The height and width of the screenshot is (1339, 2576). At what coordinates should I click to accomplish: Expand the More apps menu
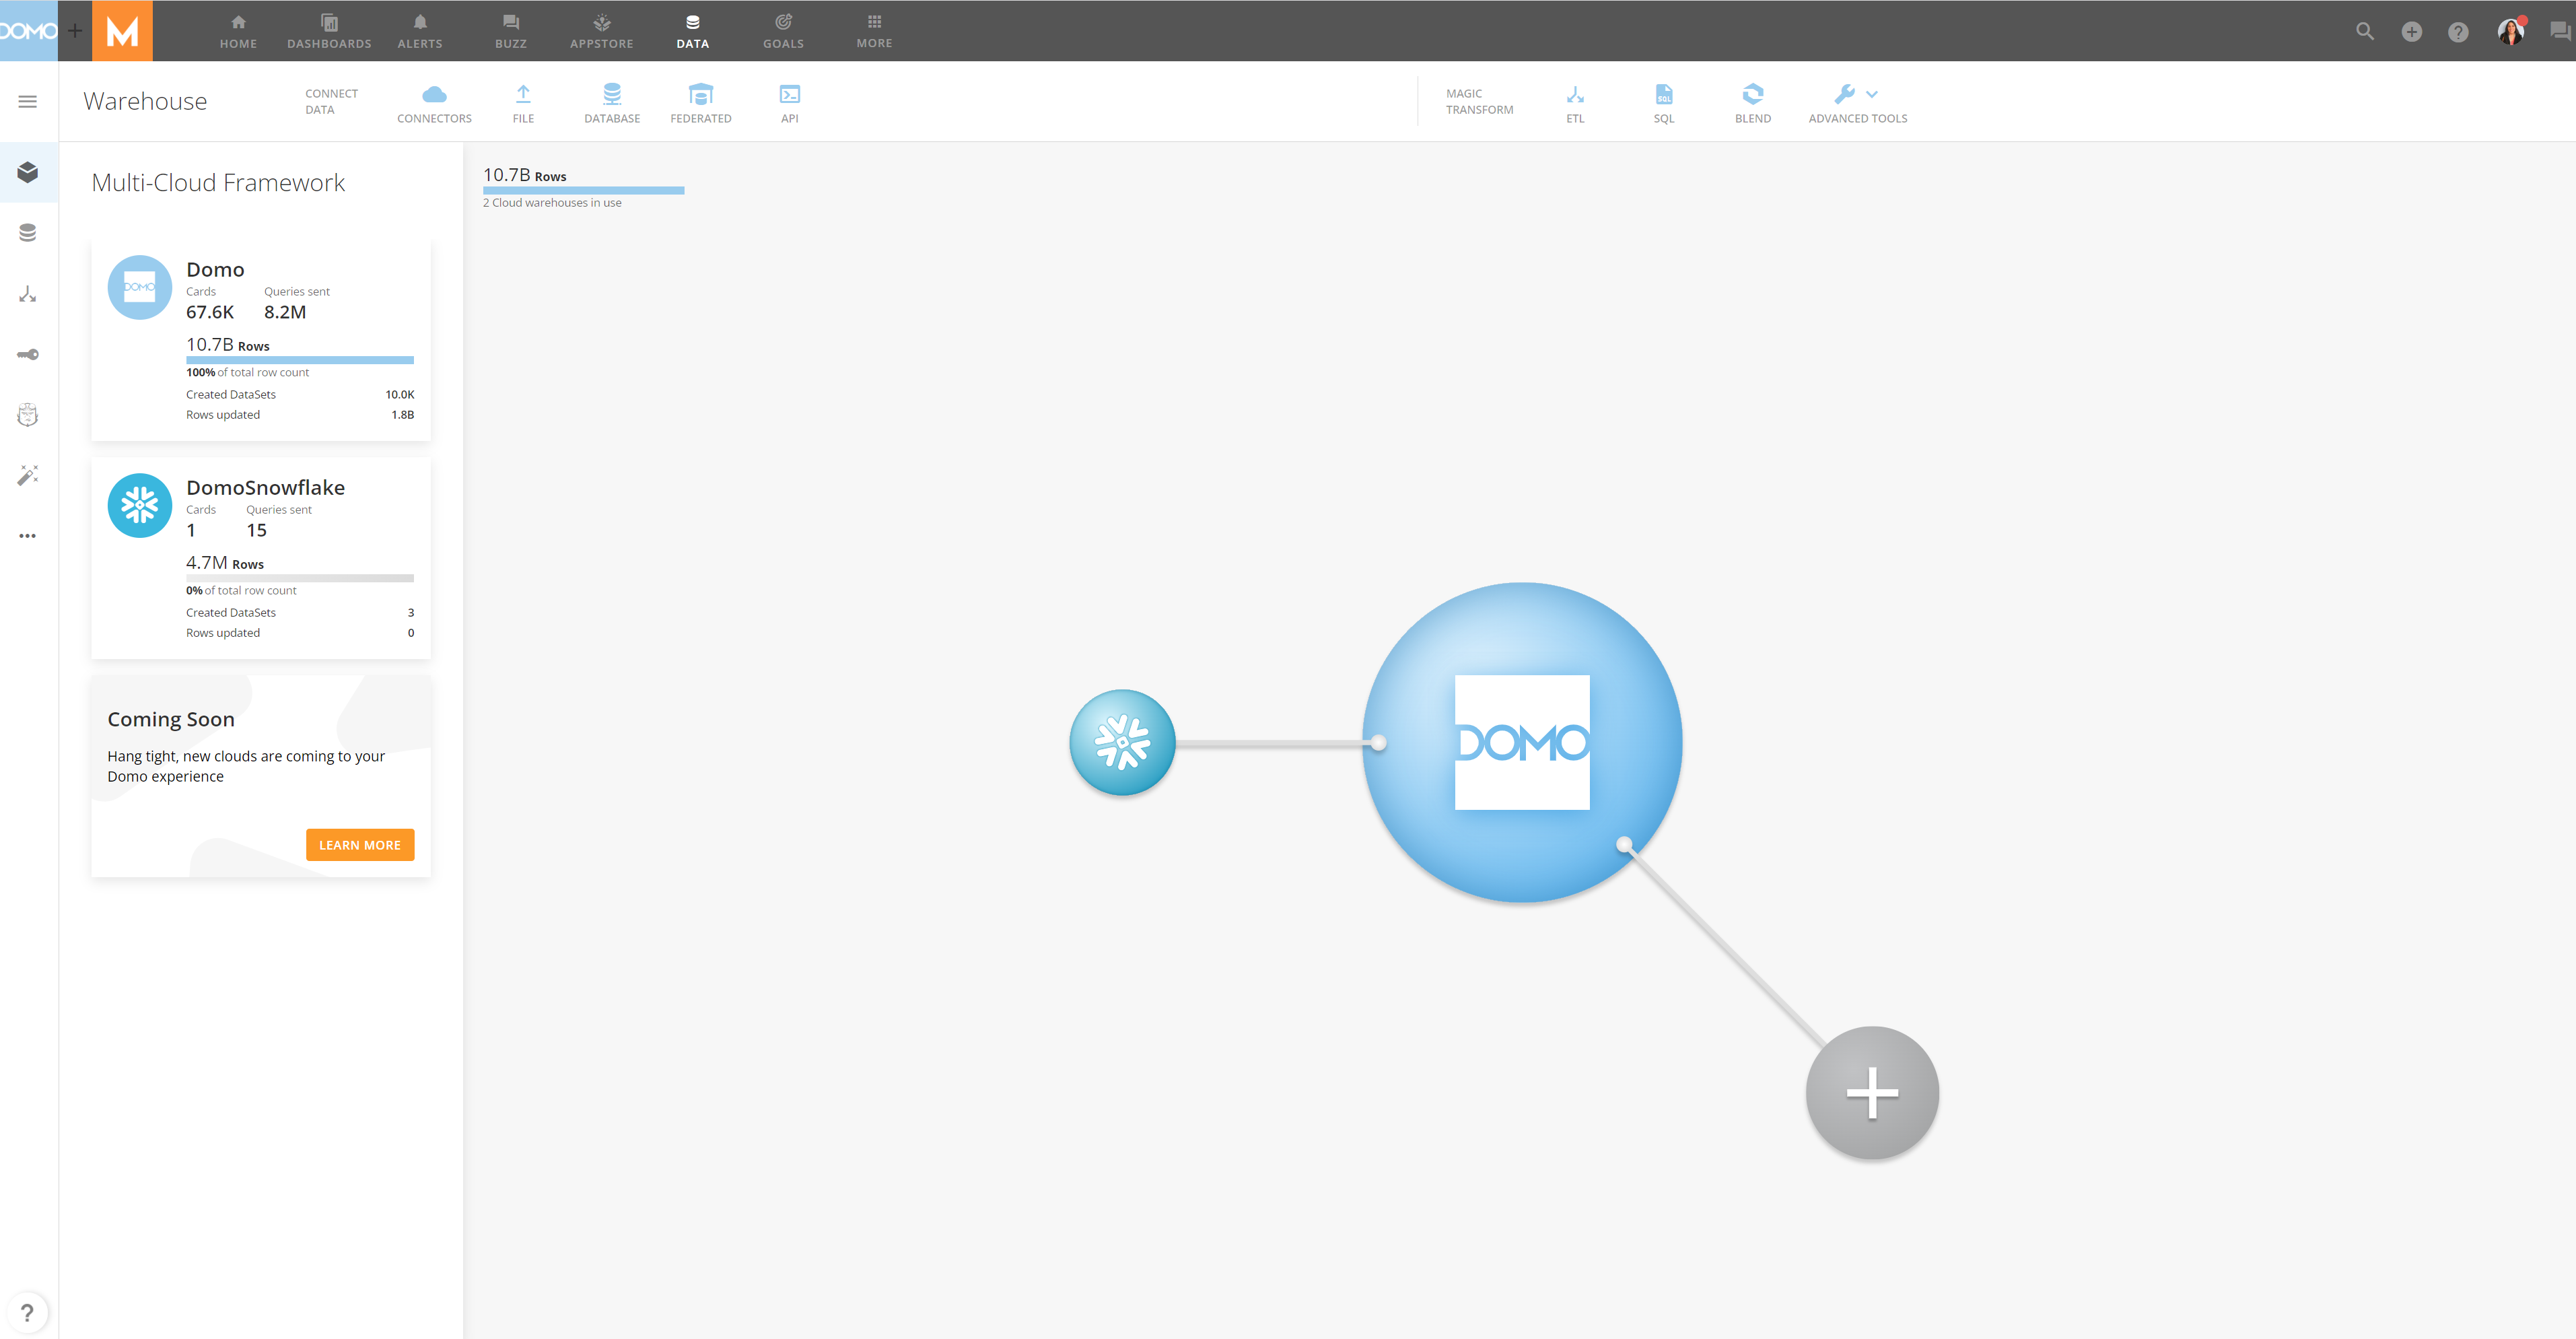tap(874, 31)
